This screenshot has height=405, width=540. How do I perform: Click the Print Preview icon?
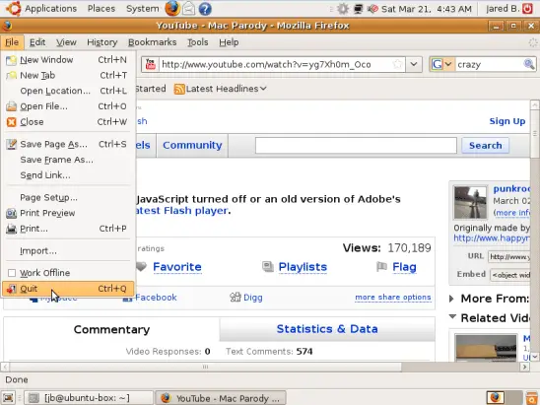(11, 213)
